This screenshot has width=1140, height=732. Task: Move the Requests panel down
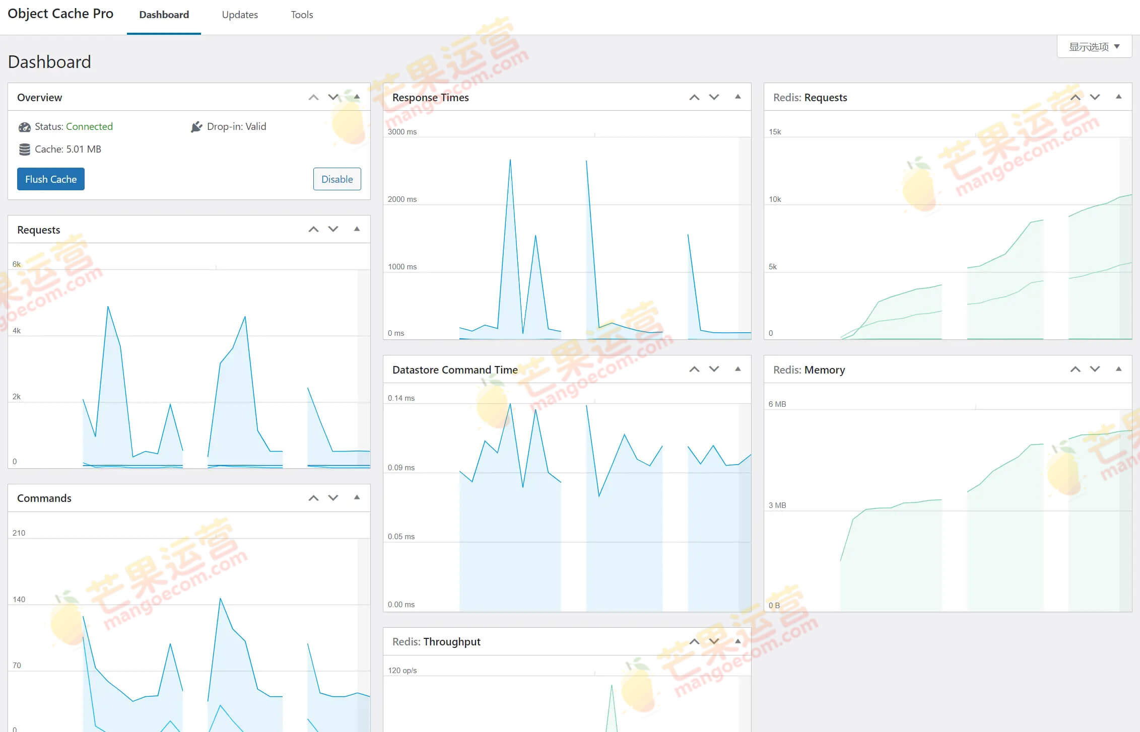333,229
